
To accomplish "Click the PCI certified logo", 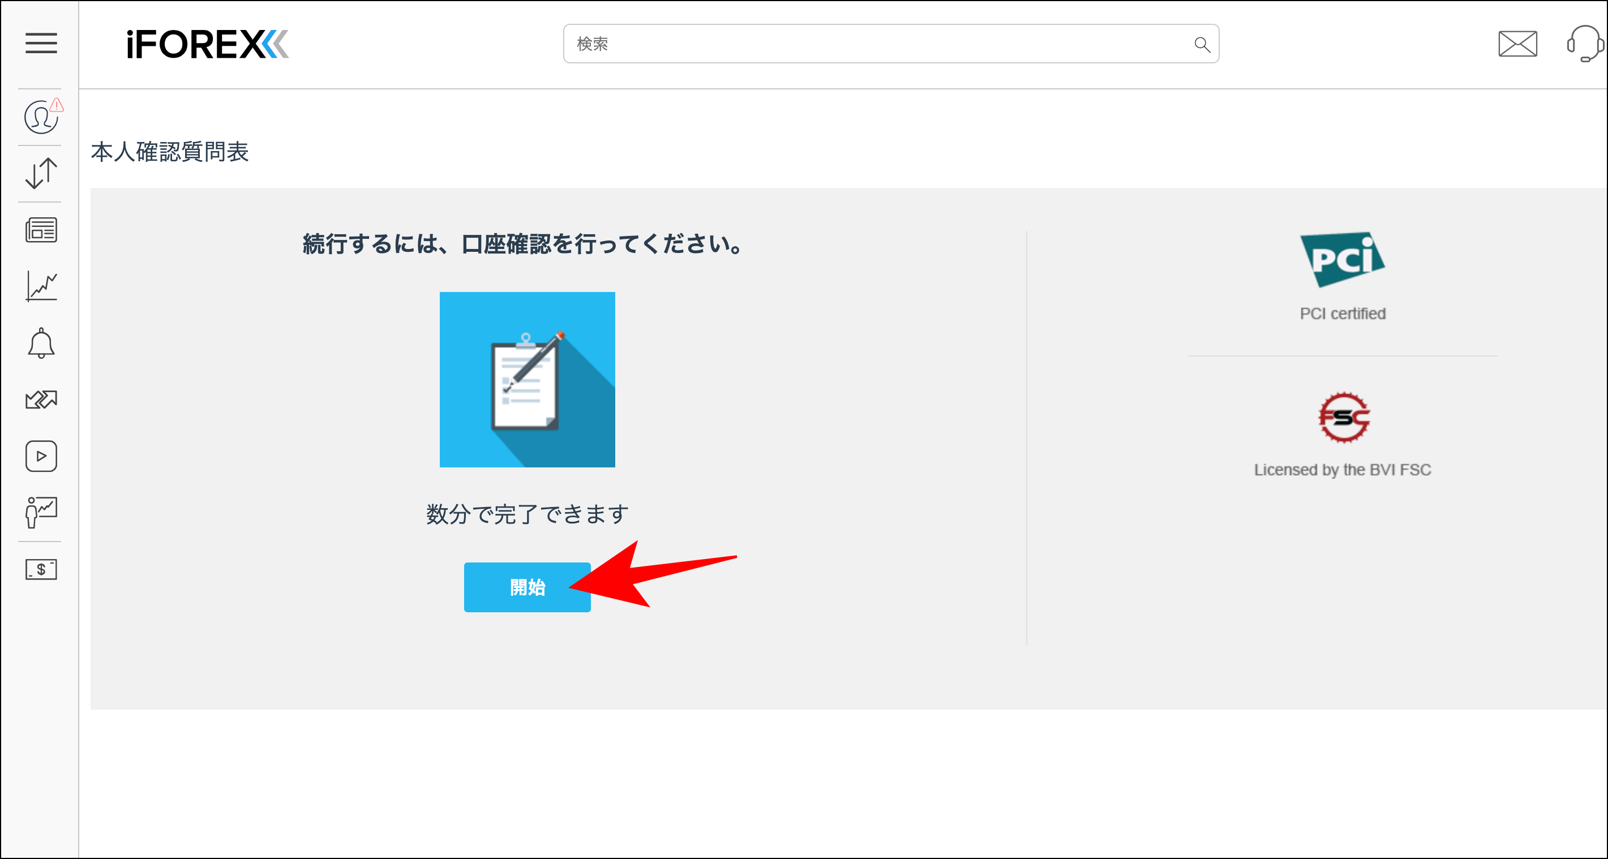I will coord(1342,259).
